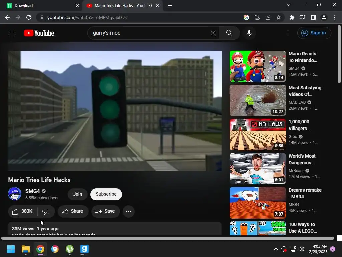Open Mario Reacts To Nintendo thumbnail

pos(258,66)
